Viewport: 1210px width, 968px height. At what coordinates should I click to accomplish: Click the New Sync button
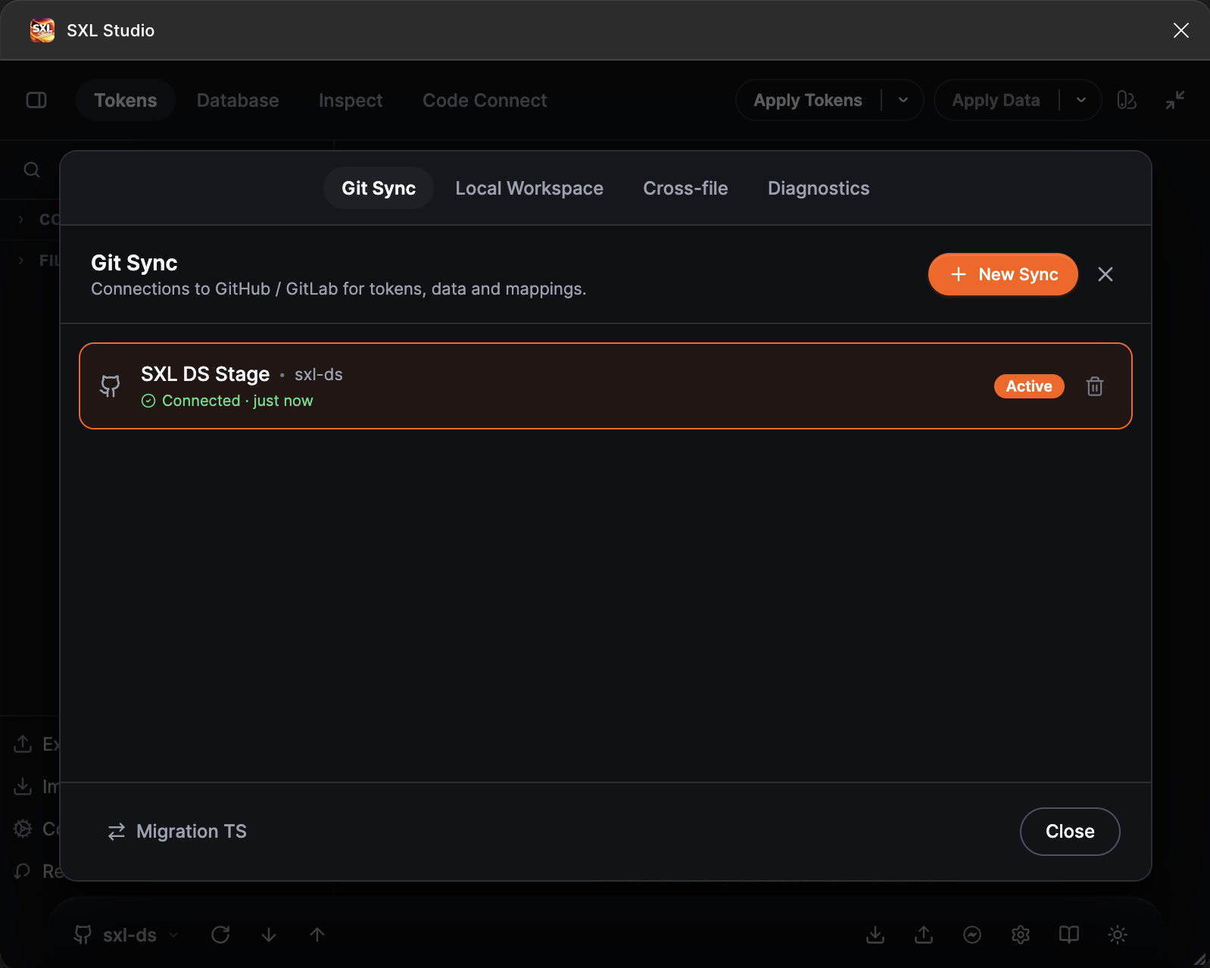pyautogui.click(x=1003, y=274)
